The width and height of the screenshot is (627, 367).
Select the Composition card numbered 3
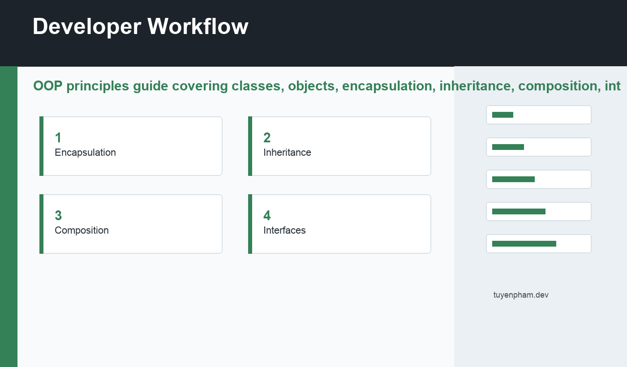(131, 224)
